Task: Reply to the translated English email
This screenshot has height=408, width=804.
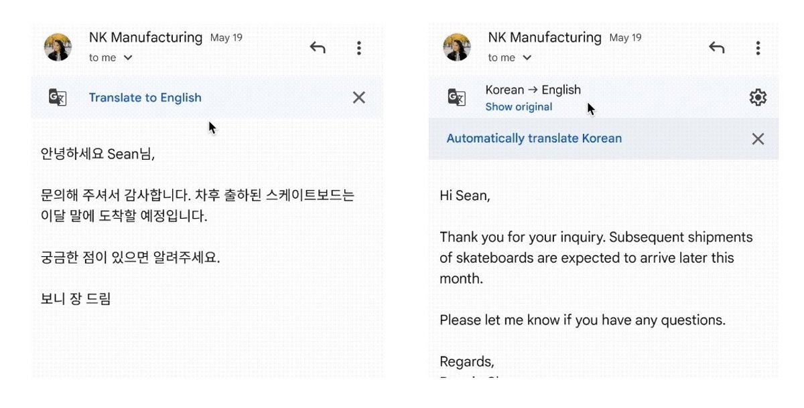Action: point(717,48)
